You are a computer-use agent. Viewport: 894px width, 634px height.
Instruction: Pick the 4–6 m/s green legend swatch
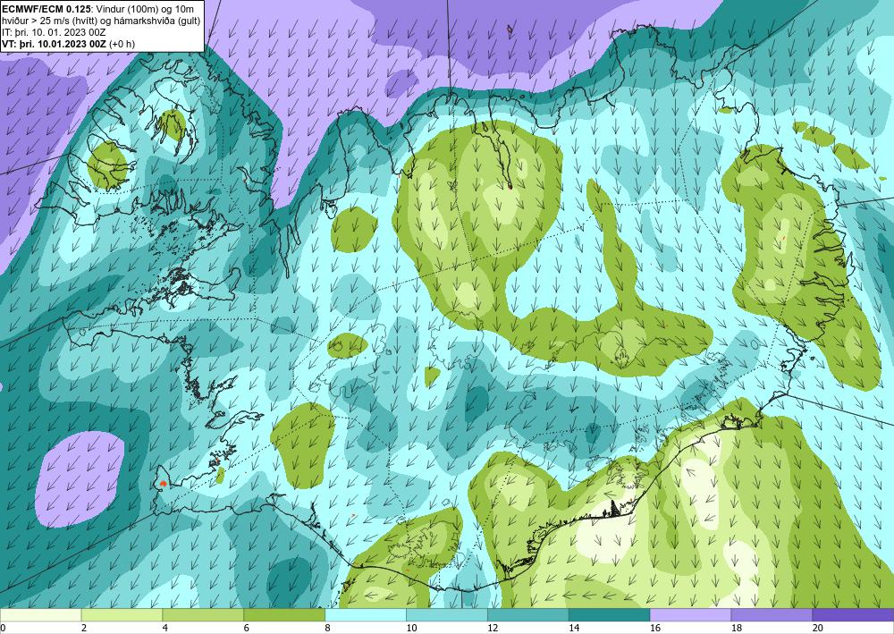pos(203,615)
